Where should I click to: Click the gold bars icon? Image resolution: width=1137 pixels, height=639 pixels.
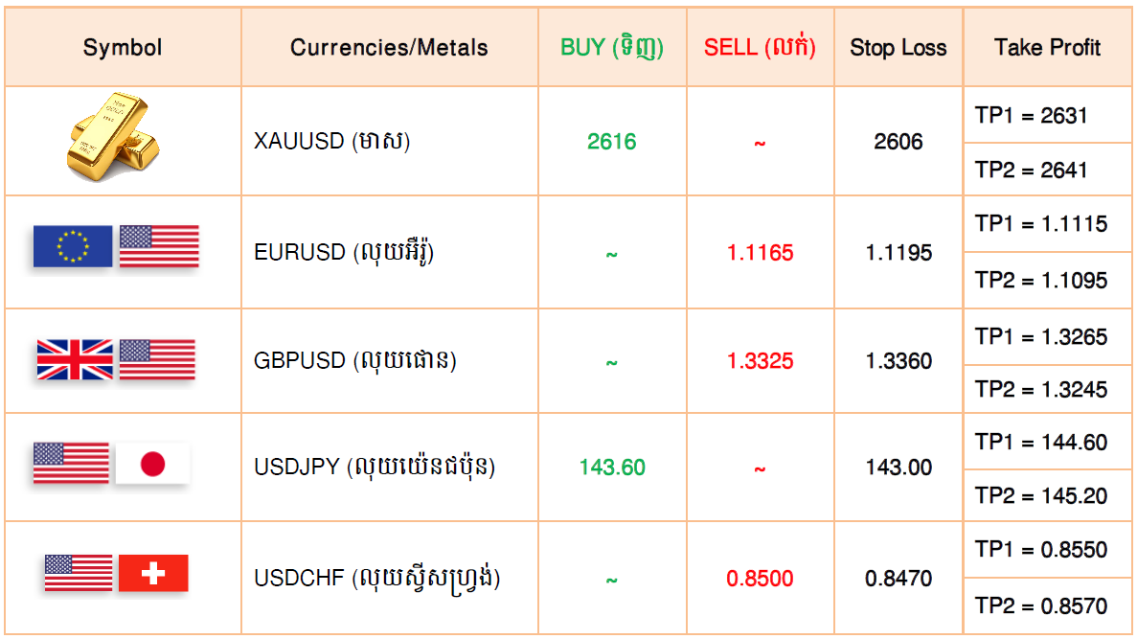point(113,136)
